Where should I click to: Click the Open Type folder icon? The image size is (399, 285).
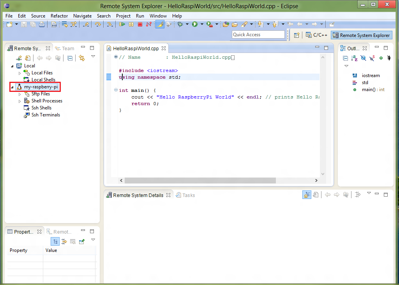[x=226, y=25]
